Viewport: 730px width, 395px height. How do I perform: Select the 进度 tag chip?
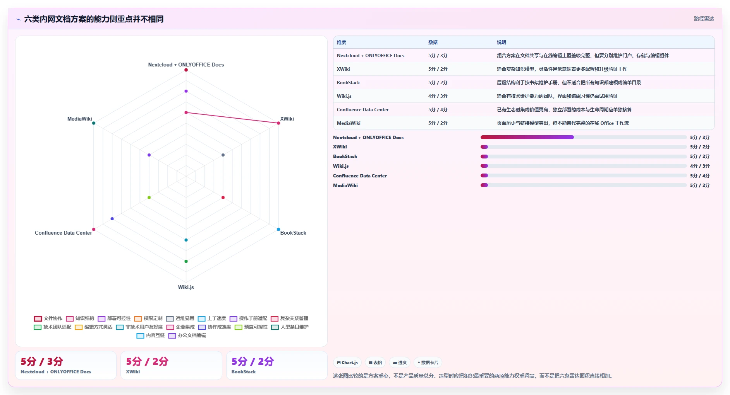coord(400,363)
